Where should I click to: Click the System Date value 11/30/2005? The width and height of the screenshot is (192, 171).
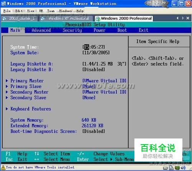(96, 52)
